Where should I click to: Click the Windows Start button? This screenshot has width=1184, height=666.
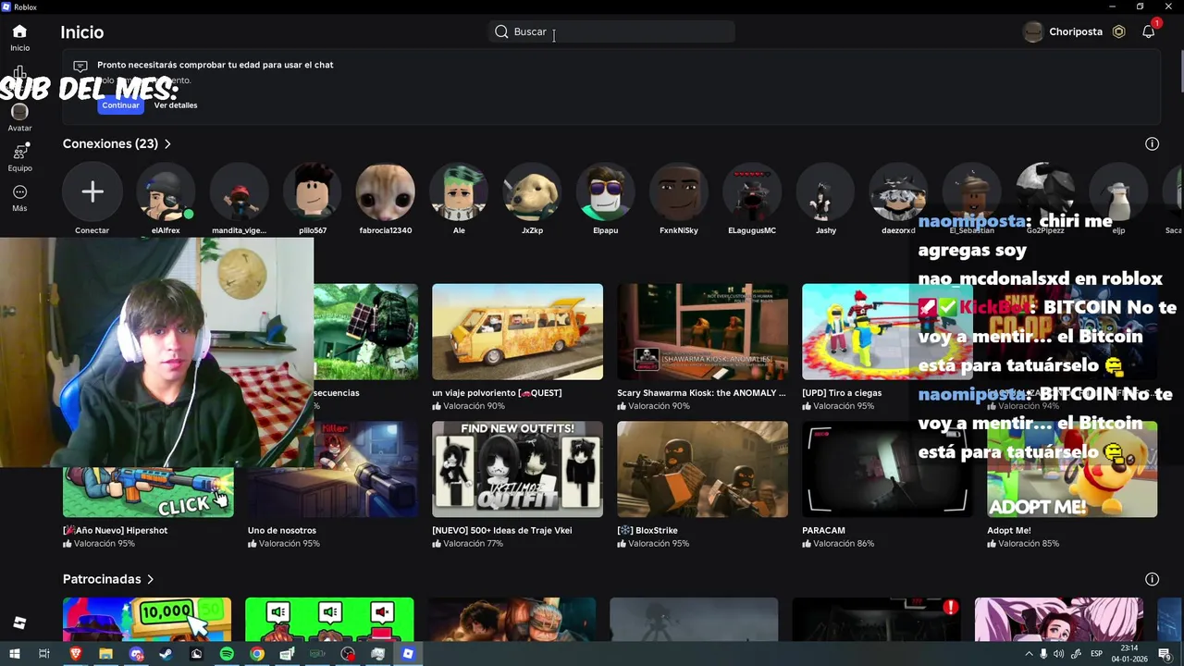14,654
